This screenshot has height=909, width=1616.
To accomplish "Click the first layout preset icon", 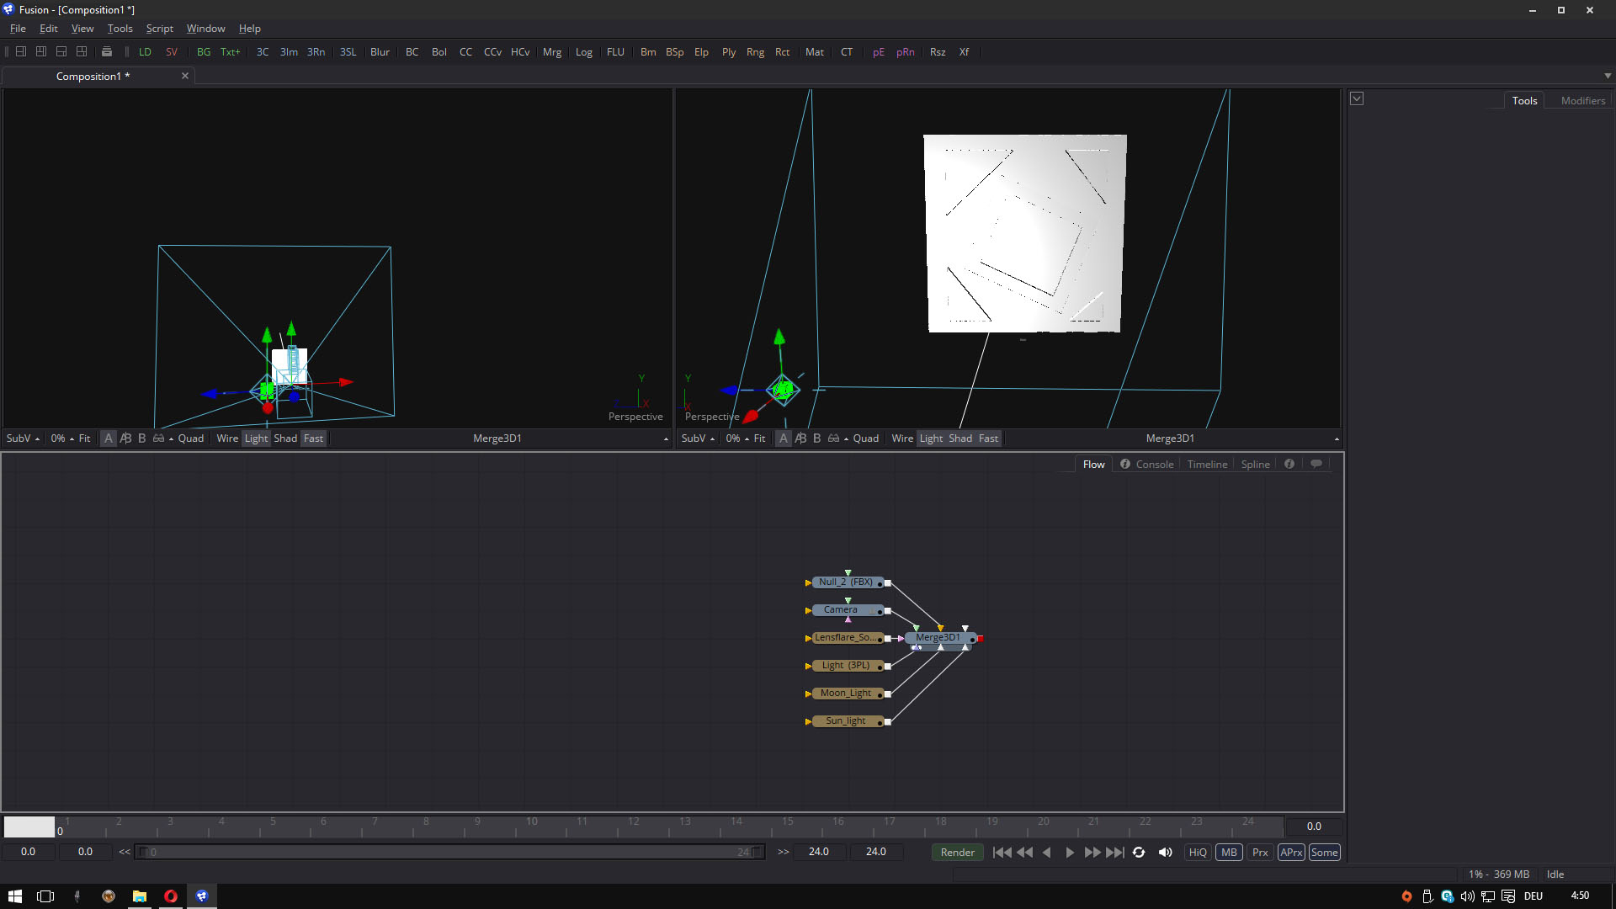I will [21, 51].
